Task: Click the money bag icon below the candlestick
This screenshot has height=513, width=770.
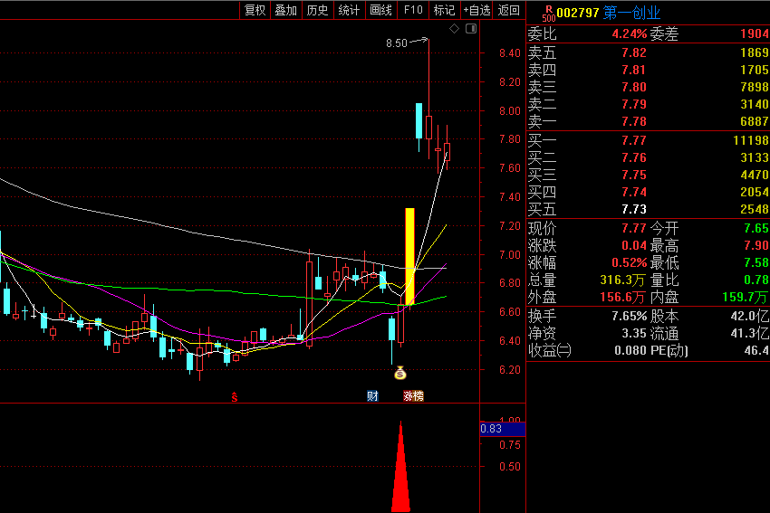Action: click(x=399, y=372)
